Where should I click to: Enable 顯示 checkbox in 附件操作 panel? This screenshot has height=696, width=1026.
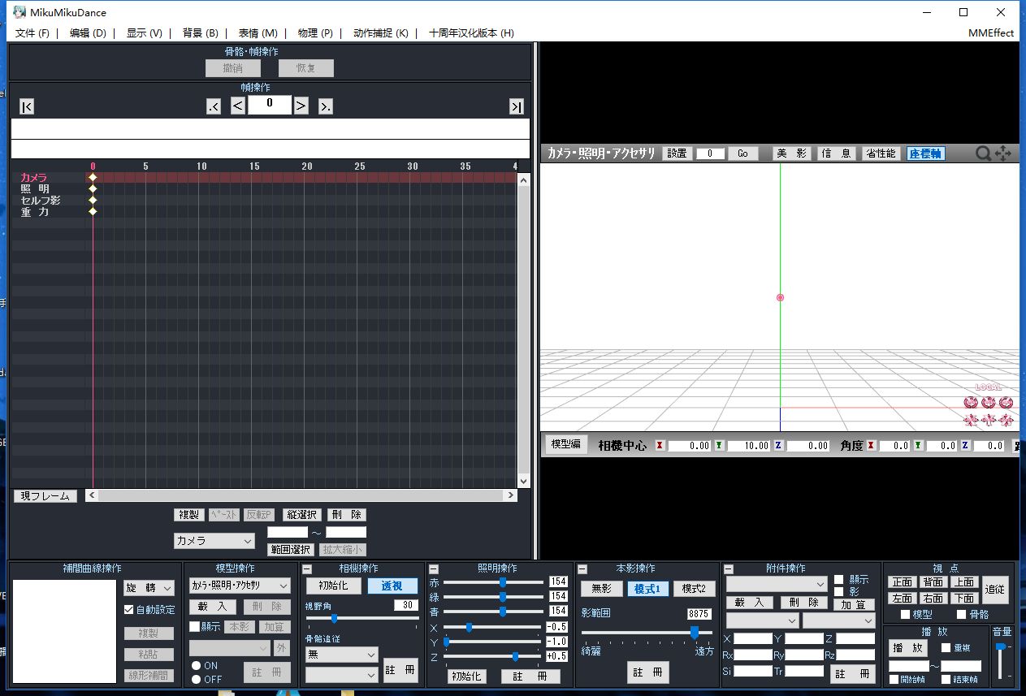pyautogui.click(x=839, y=580)
